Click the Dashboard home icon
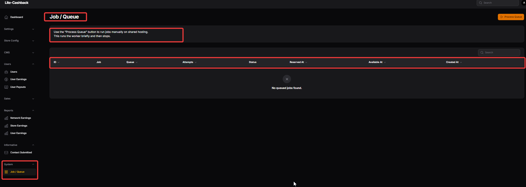526x187 pixels. coord(6,17)
